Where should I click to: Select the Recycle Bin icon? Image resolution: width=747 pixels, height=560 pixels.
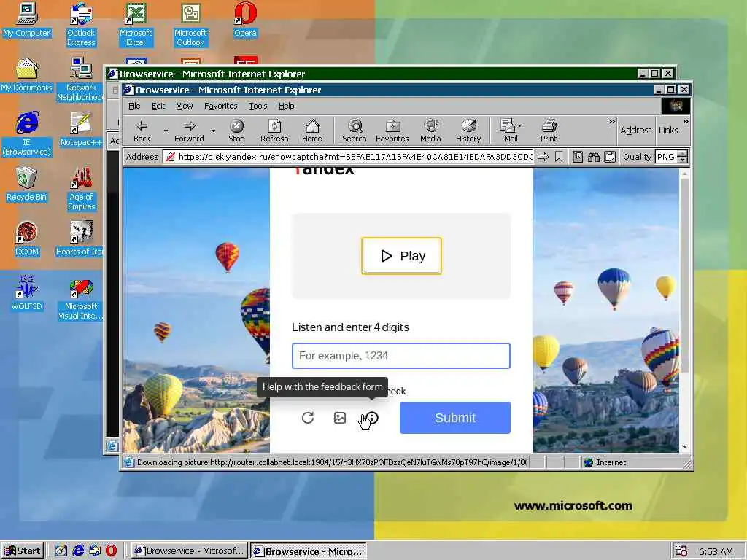26,184
